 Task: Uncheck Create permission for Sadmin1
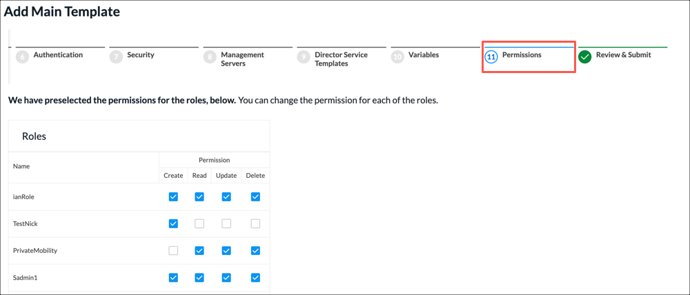pos(173,278)
